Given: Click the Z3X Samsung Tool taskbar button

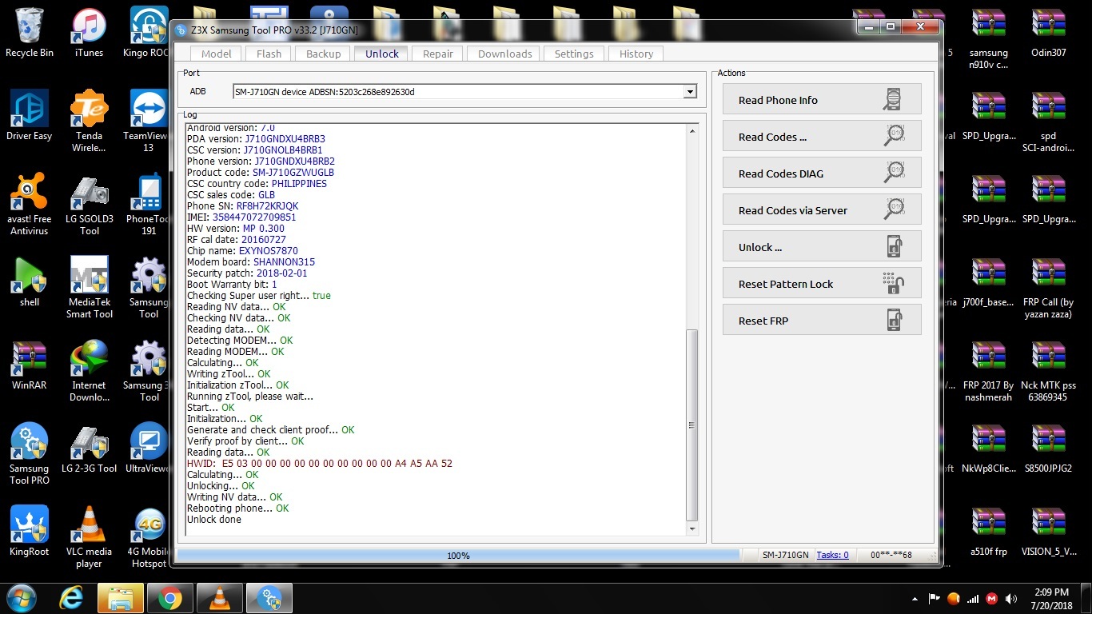Looking at the screenshot, I should click(269, 598).
